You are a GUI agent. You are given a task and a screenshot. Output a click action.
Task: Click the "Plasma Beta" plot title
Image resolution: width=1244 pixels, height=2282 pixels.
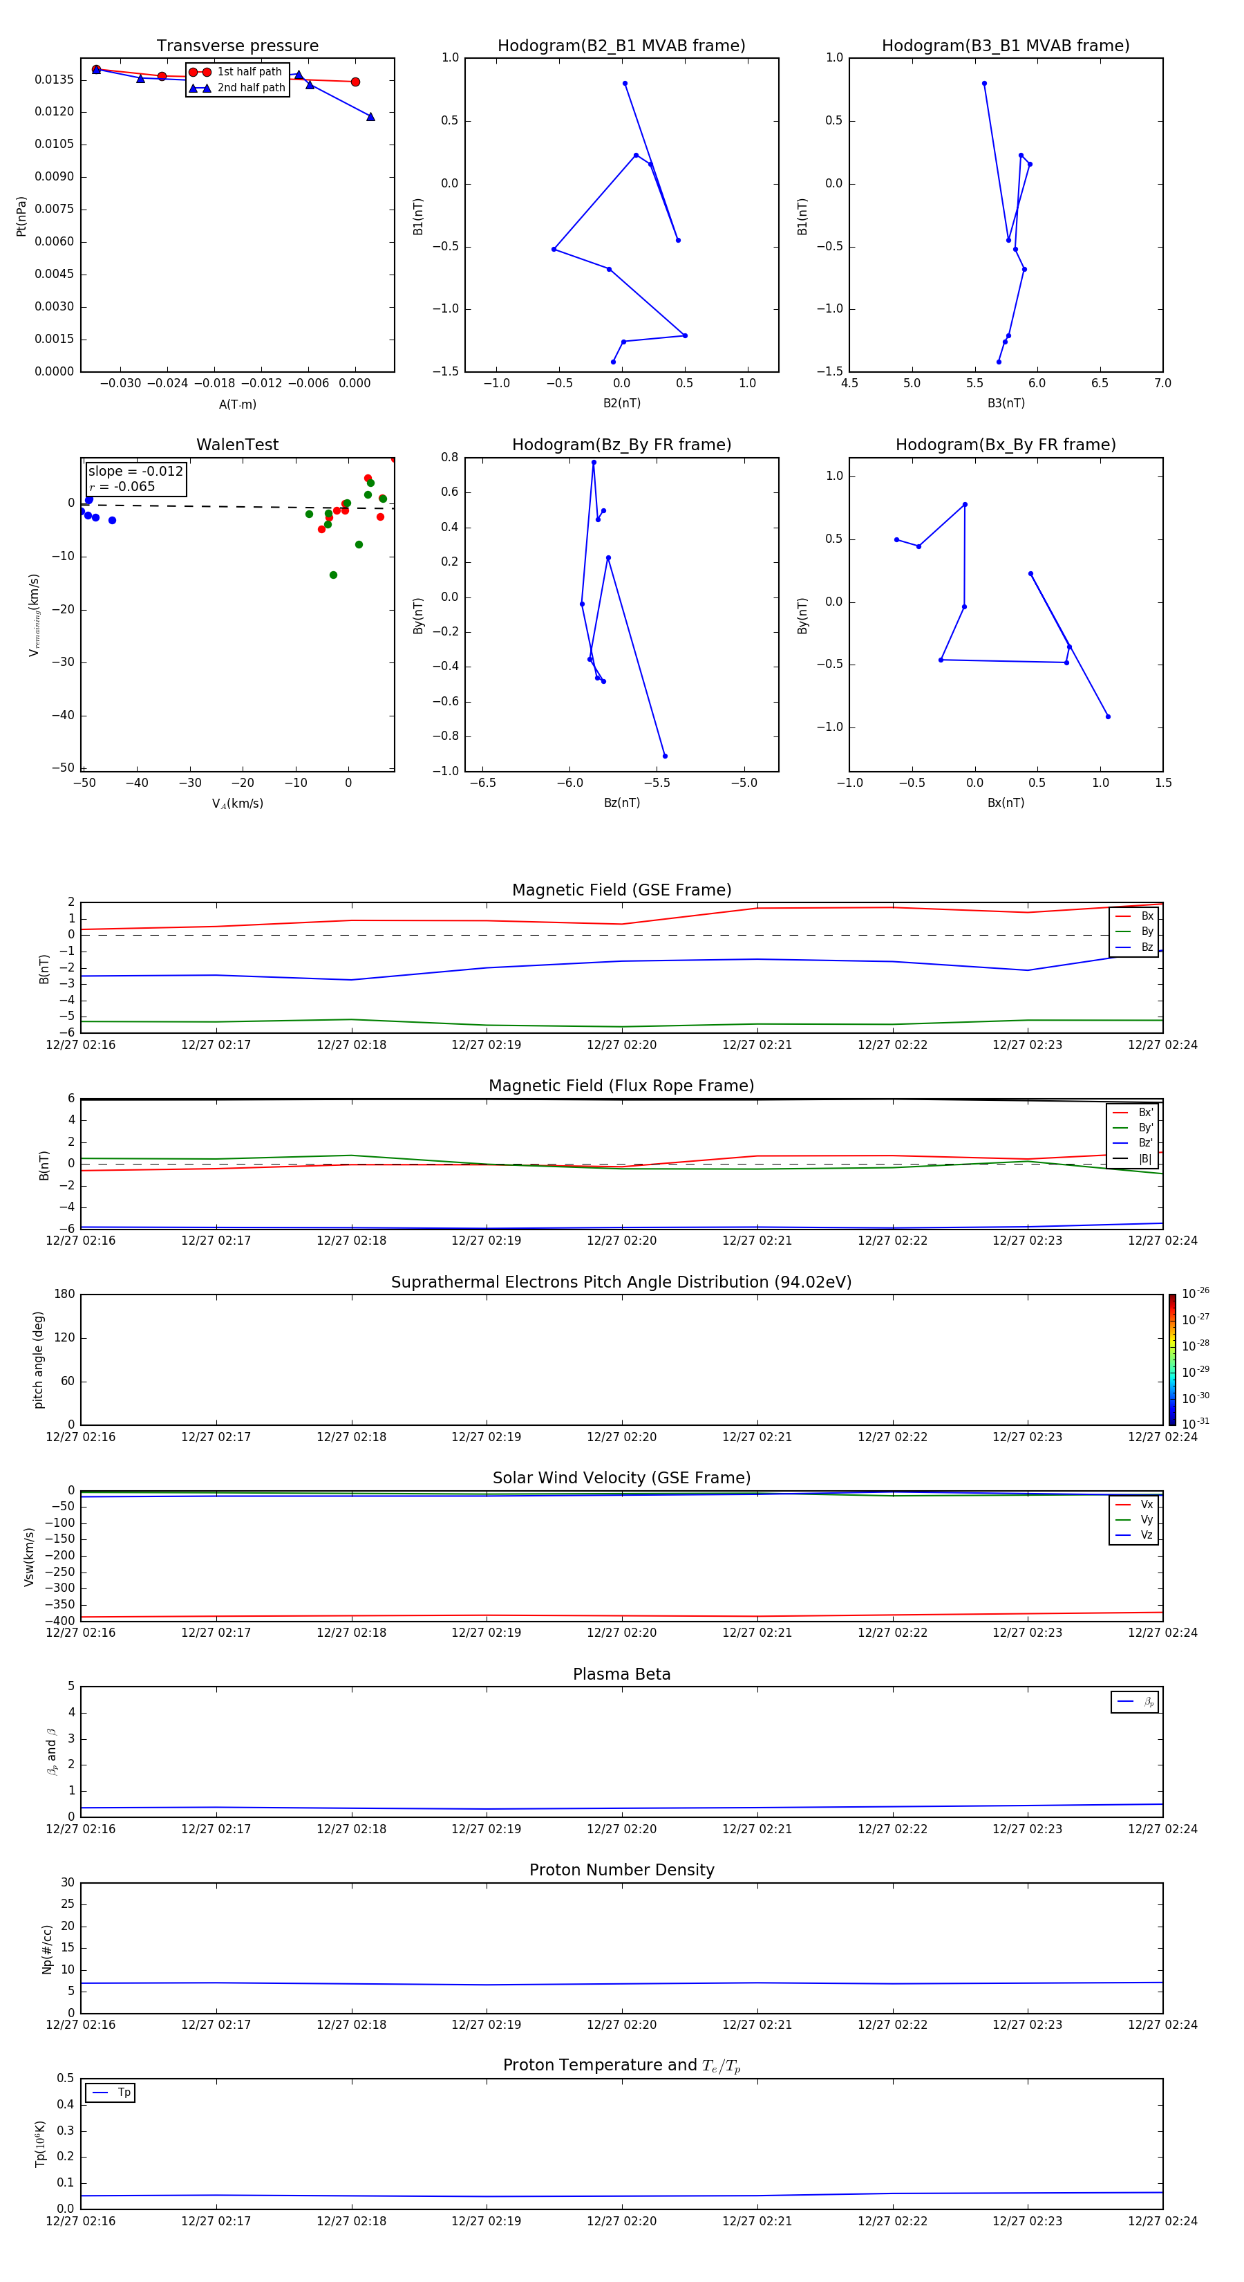coord(621,1675)
